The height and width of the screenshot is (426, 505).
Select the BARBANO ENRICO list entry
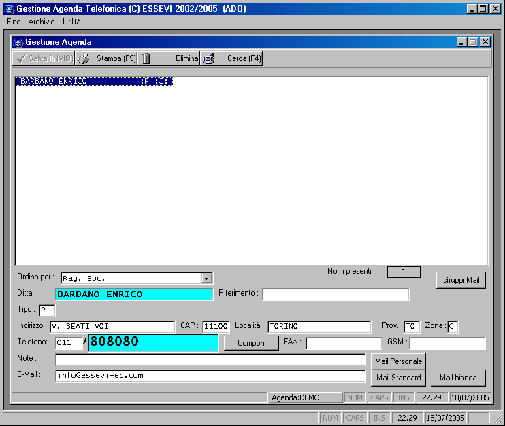[x=94, y=82]
